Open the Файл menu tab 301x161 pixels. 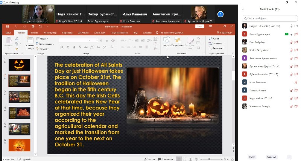pos(8,33)
